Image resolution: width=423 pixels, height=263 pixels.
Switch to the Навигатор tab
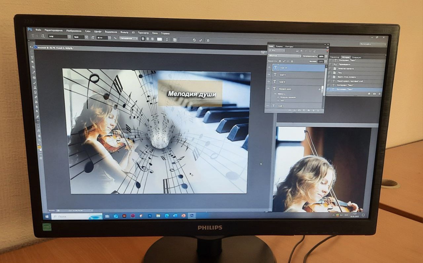pos(334,57)
